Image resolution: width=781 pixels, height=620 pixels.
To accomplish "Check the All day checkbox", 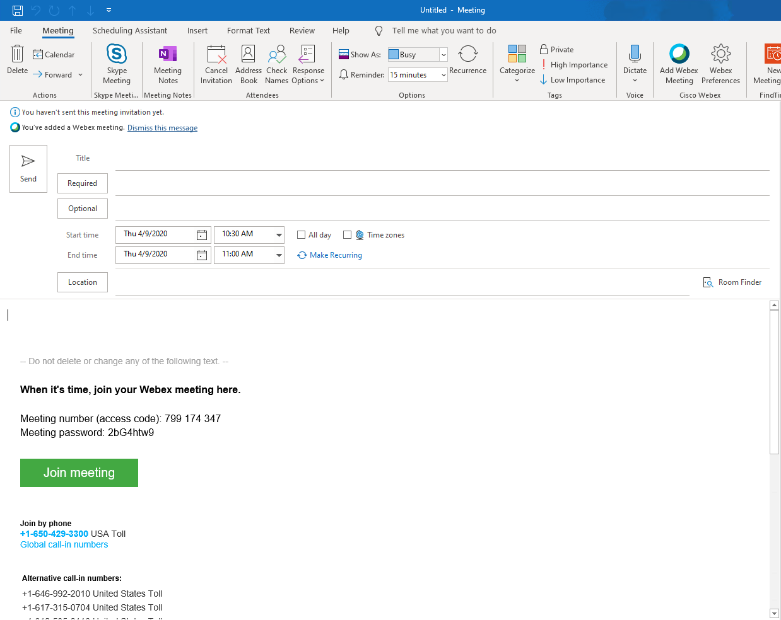I will [302, 235].
